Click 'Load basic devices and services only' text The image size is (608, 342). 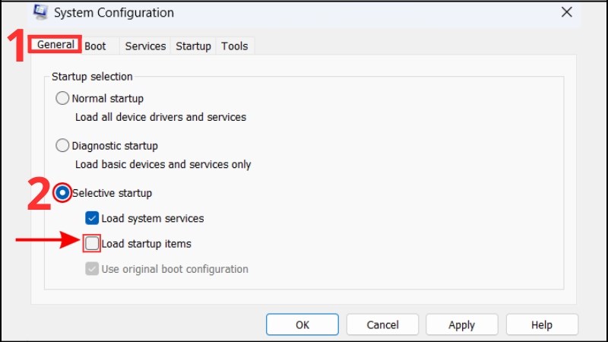163,164
